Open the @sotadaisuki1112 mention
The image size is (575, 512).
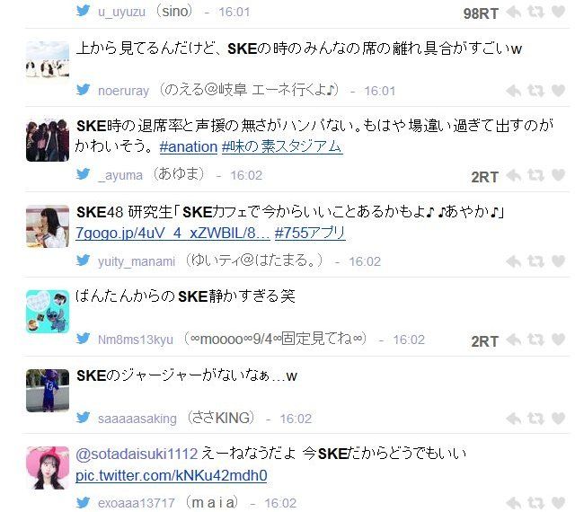coord(137,454)
